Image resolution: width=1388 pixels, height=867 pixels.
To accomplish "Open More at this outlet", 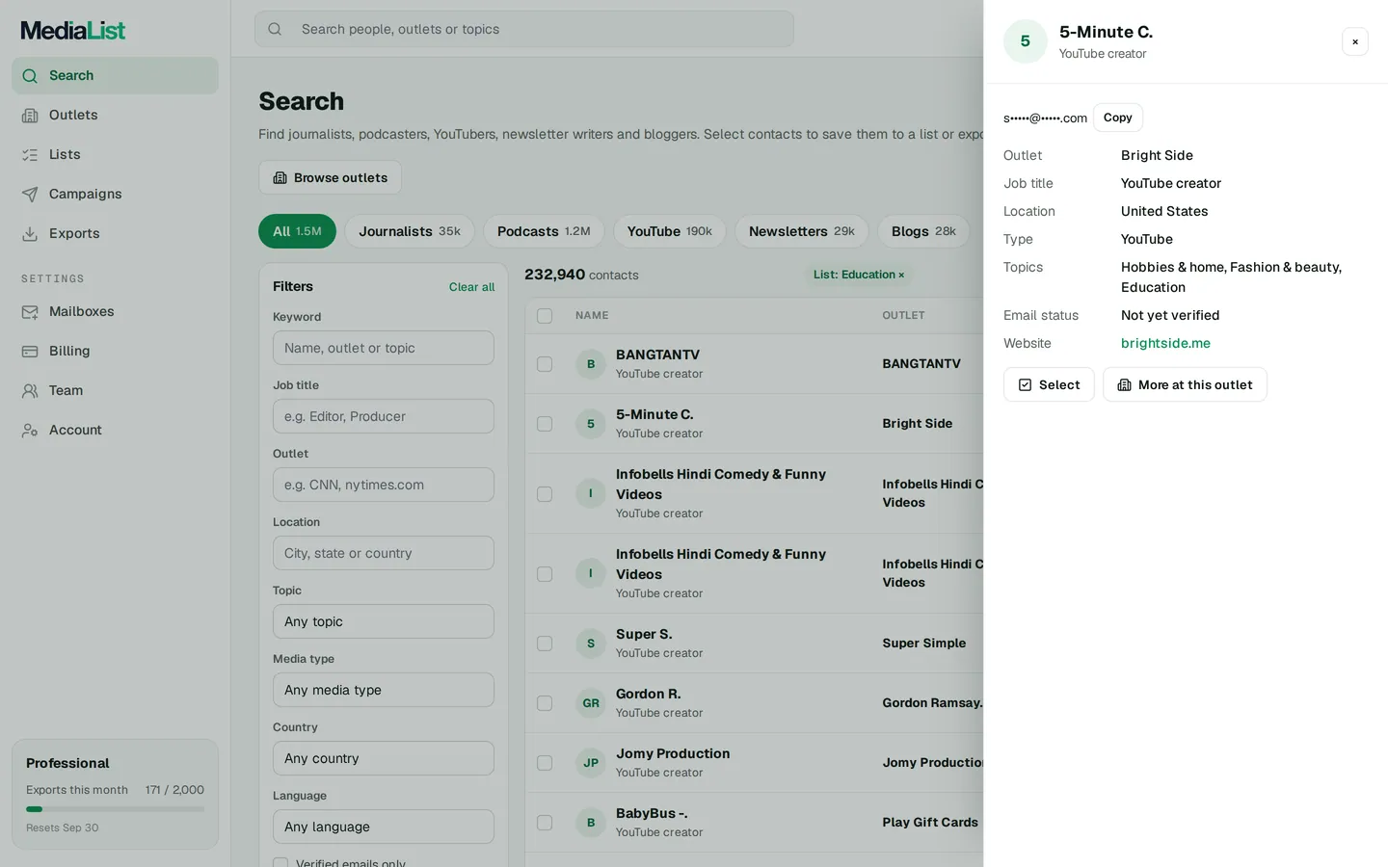I will coord(1185,384).
